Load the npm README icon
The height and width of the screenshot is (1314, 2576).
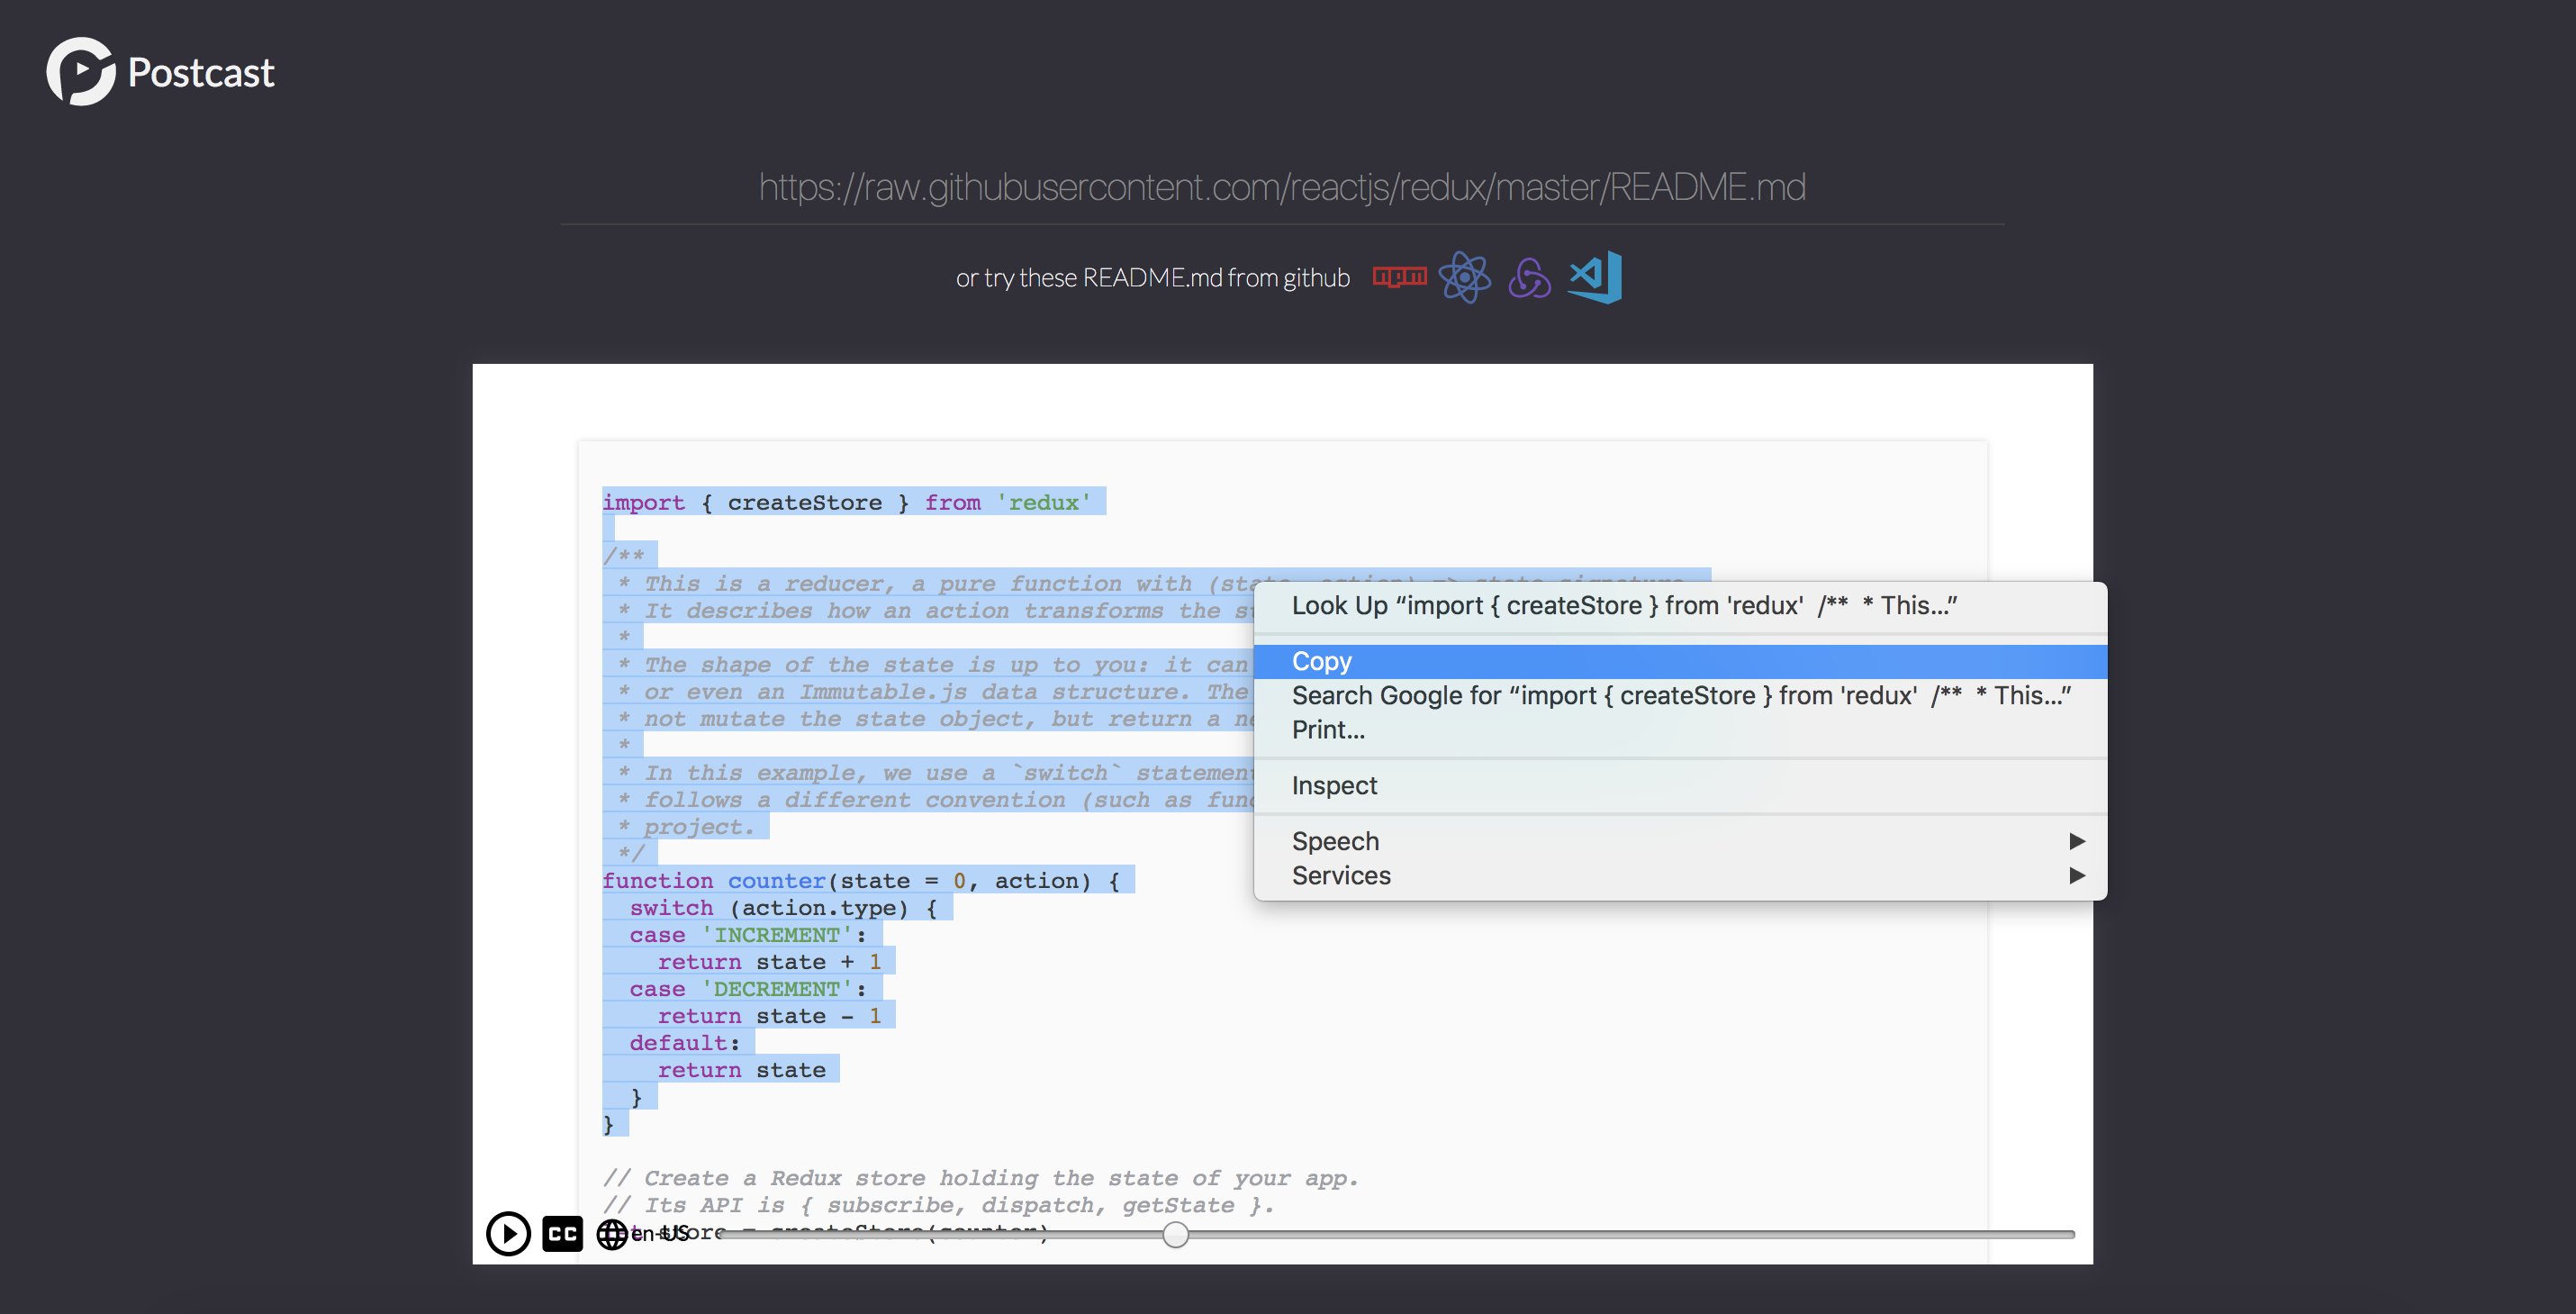pyautogui.click(x=1399, y=277)
